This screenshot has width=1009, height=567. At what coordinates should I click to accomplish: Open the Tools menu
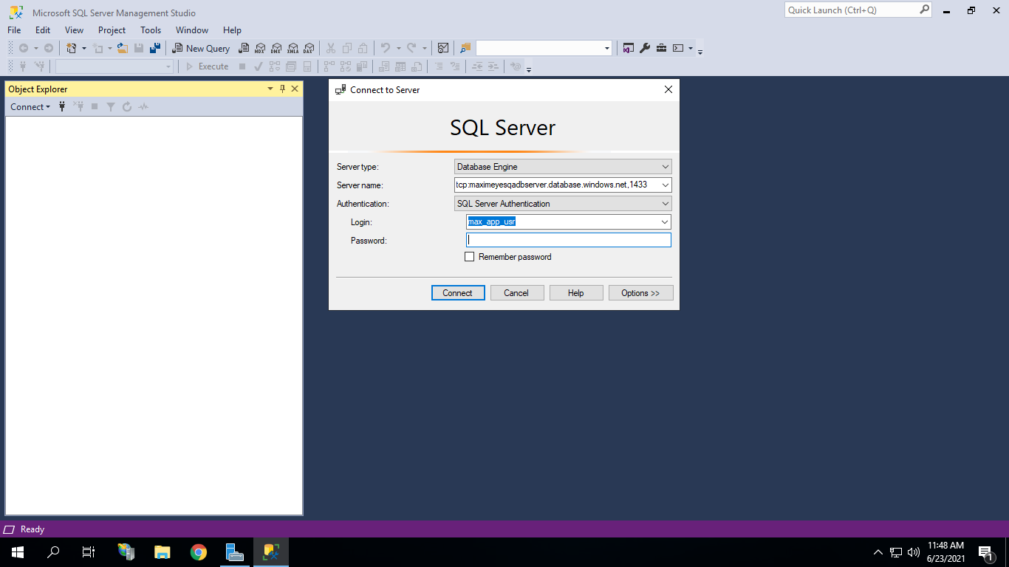[x=151, y=30]
